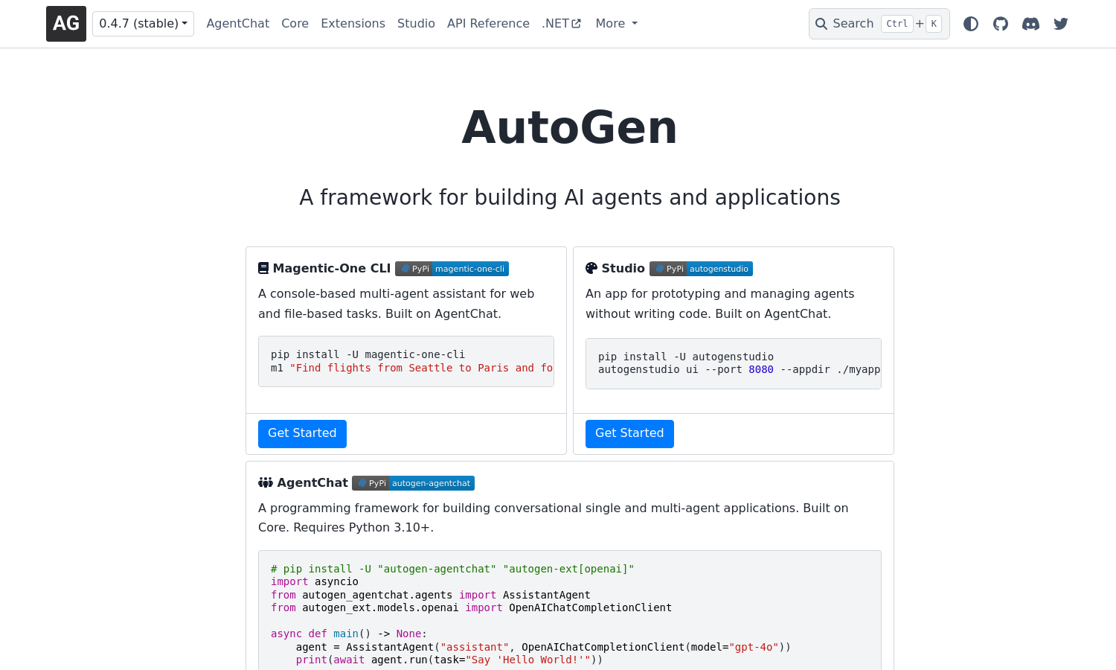Click the Discord icon in the navbar

point(1030,23)
